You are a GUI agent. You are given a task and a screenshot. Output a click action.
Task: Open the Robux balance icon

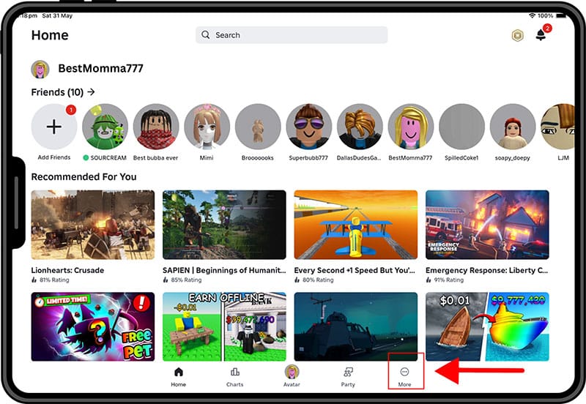518,35
